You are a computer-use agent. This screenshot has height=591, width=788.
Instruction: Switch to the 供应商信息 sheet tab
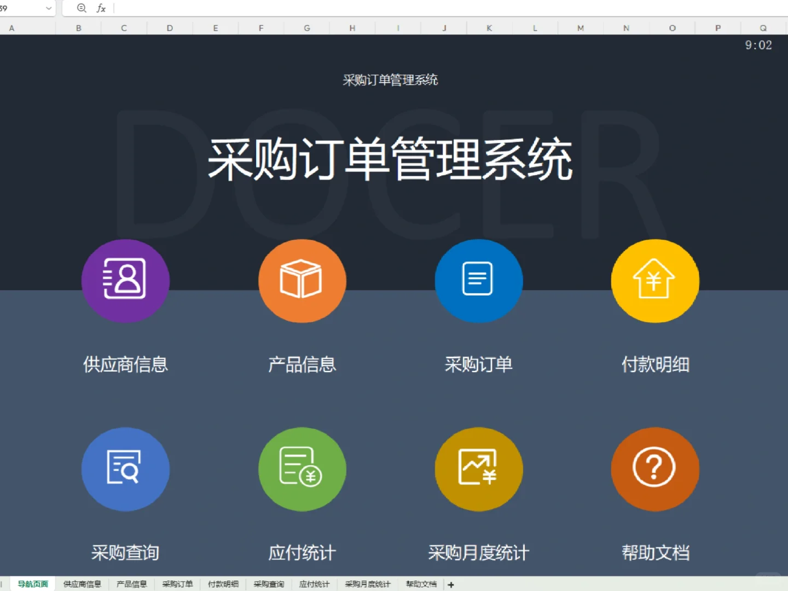pyautogui.click(x=83, y=584)
